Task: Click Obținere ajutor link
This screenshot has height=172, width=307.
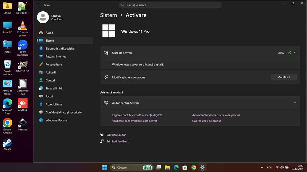Action: (x=116, y=135)
